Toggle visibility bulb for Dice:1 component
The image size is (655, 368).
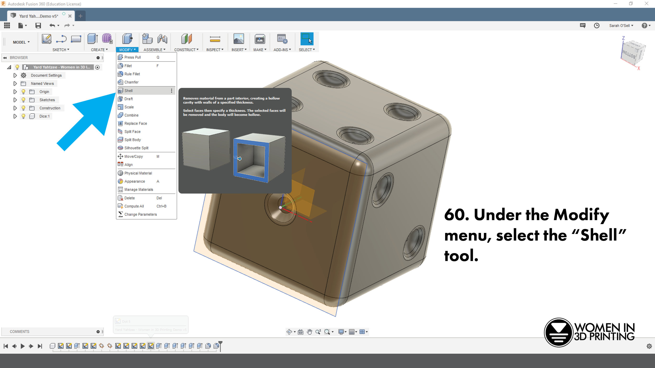coord(23,116)
